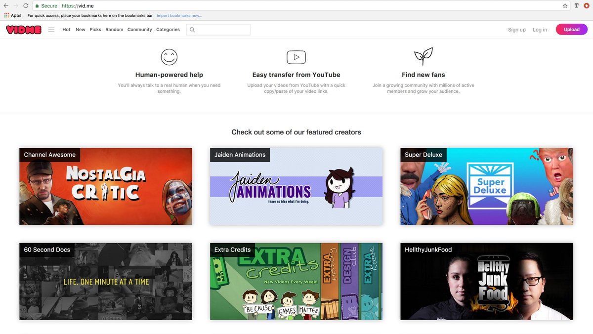Open Channel Awesome creator card

click(x=106, y=186)
